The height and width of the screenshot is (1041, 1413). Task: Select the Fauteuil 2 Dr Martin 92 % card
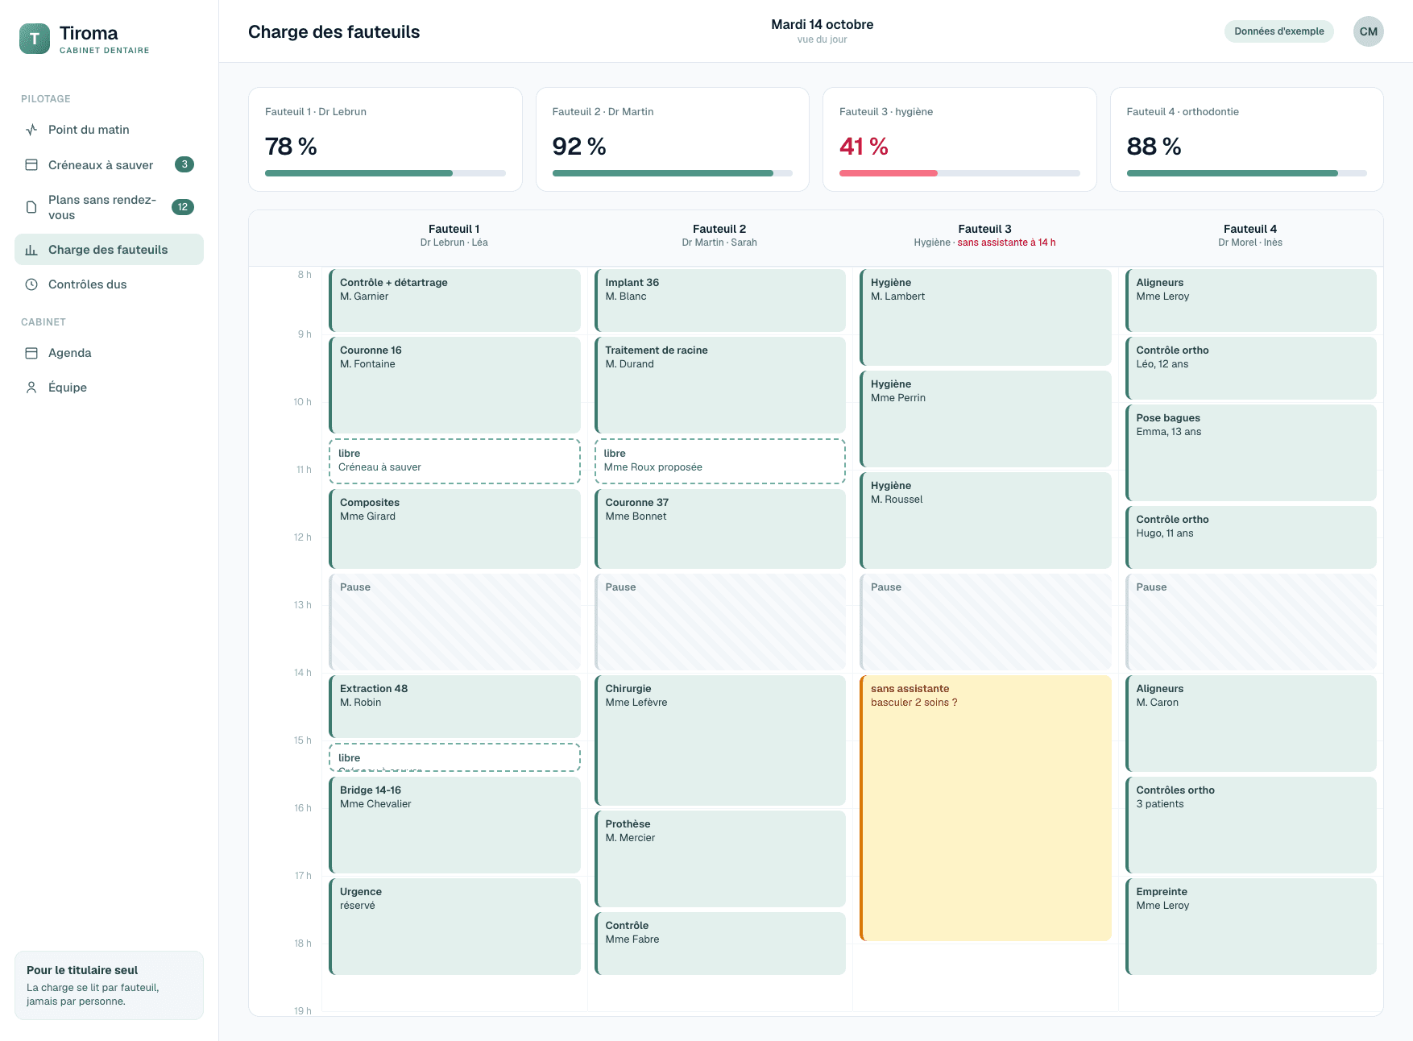pos(672,139)
